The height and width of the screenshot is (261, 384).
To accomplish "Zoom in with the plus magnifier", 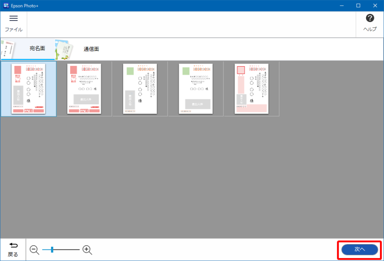I will (87, 250).
